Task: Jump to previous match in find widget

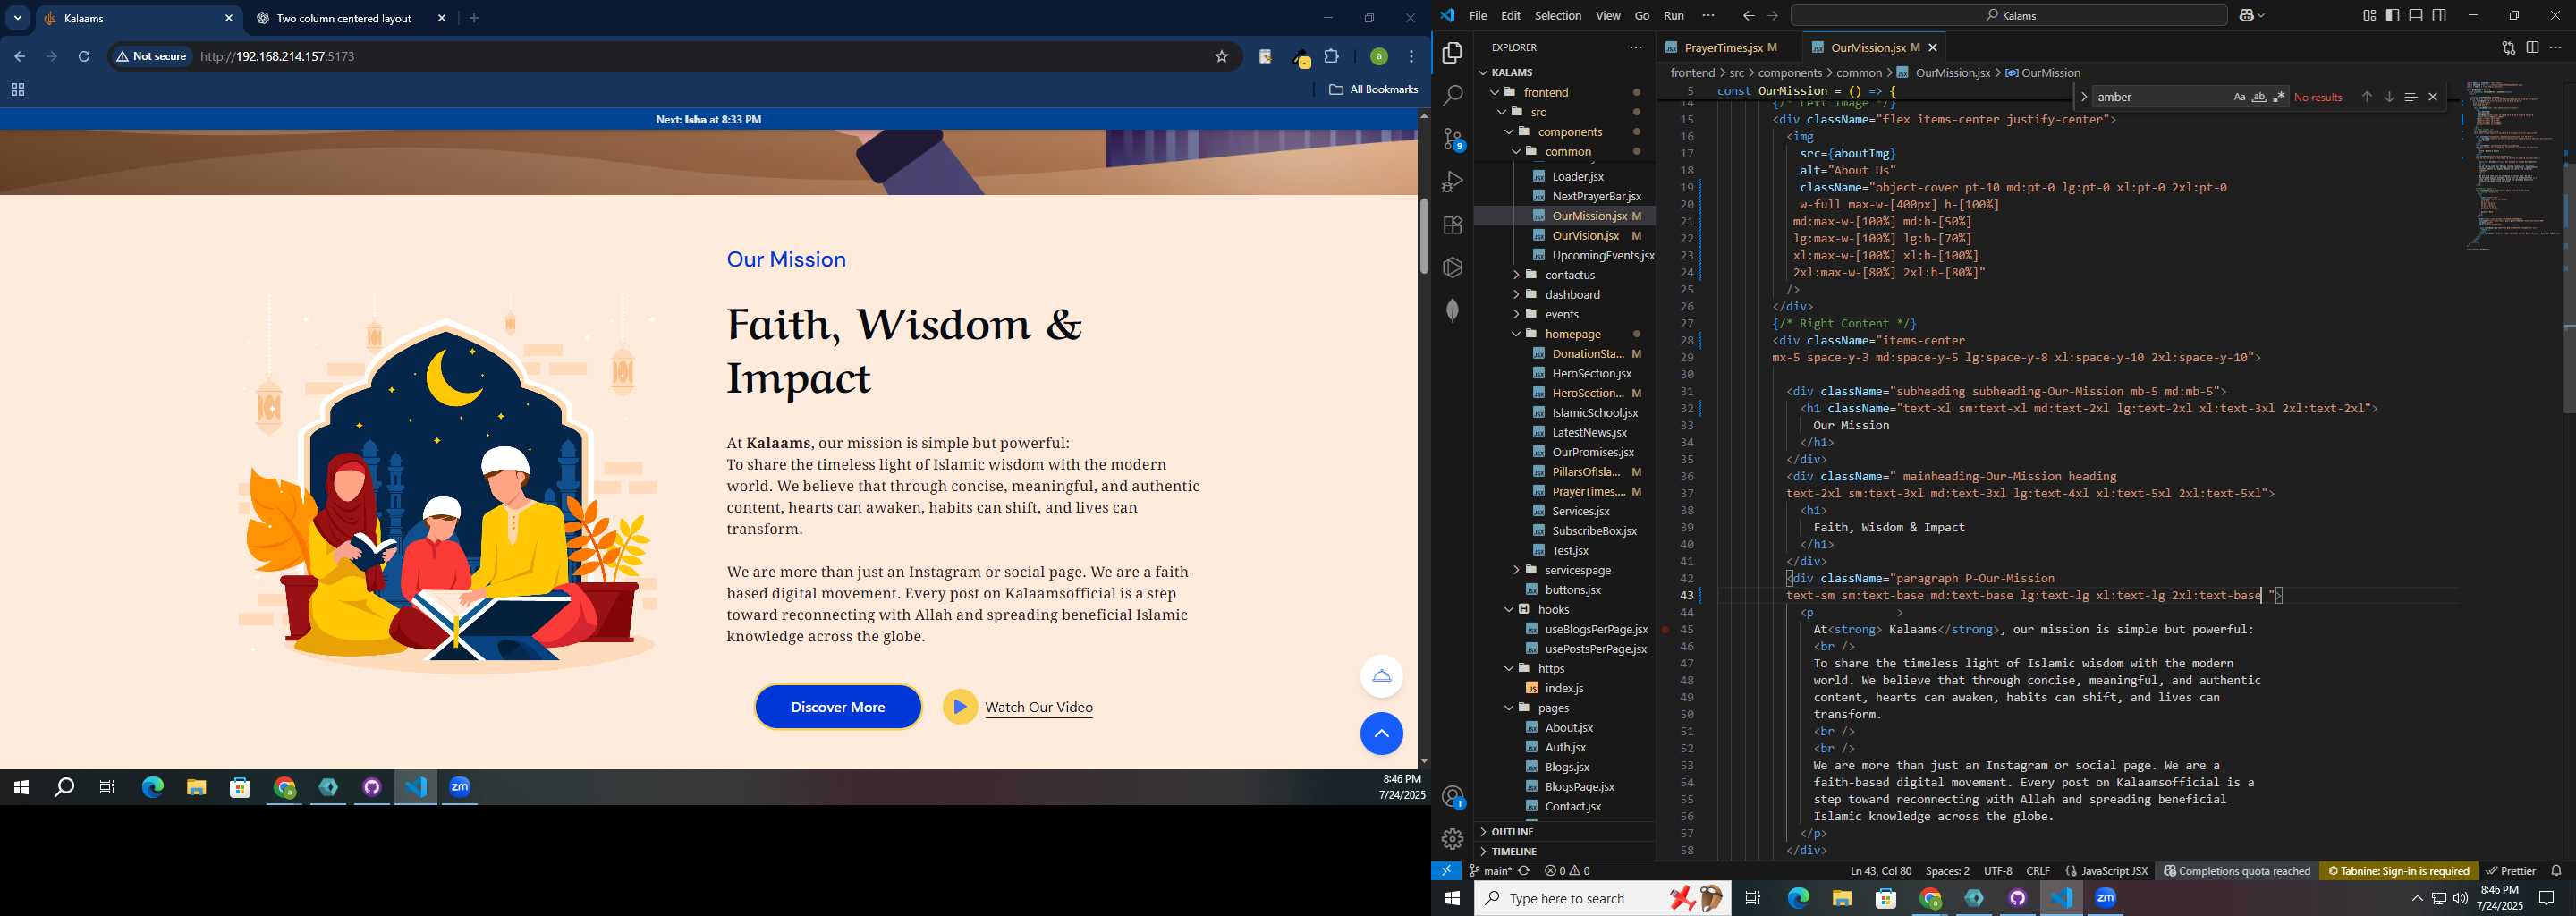Action: [x=2366, y=97]
